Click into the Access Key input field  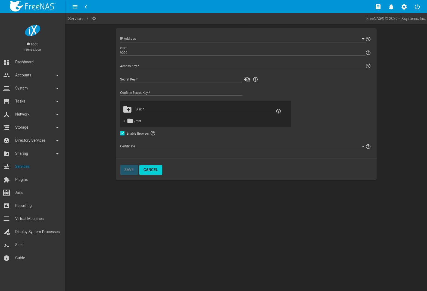pos(242,66)
